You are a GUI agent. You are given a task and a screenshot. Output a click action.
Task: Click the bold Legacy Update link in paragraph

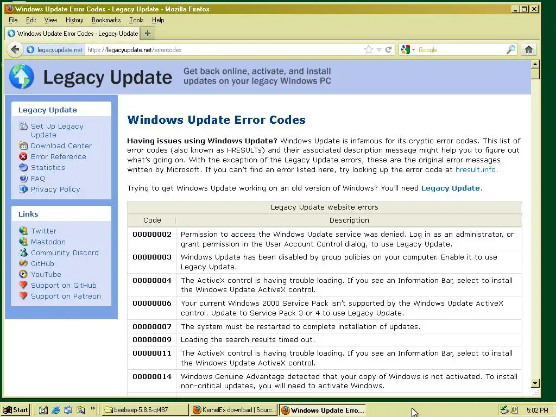(x=450, y=188)
